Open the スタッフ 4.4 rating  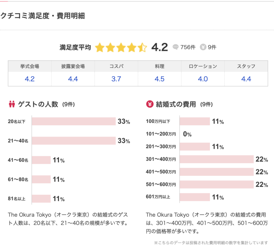click(x=246, y=79)
